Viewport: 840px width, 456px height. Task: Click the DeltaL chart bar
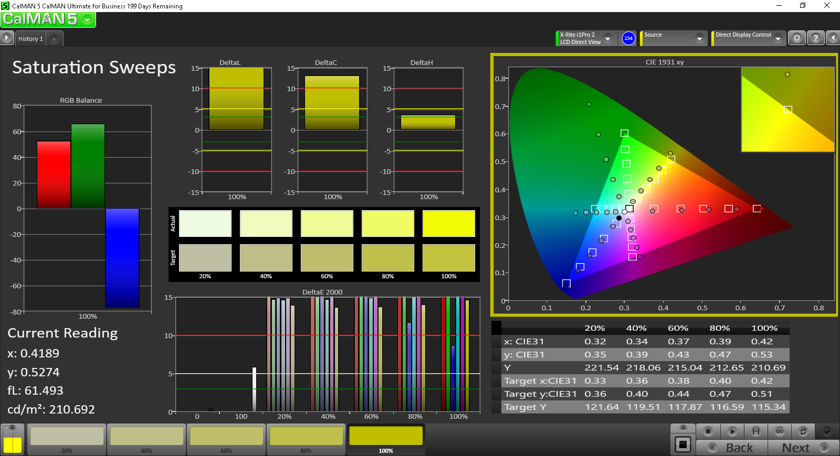(236, 99)
